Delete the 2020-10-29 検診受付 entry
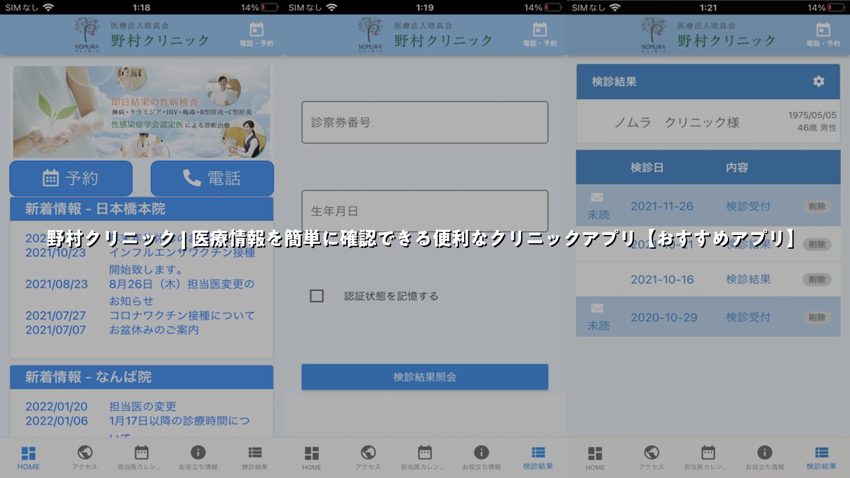 pos(817,317)
